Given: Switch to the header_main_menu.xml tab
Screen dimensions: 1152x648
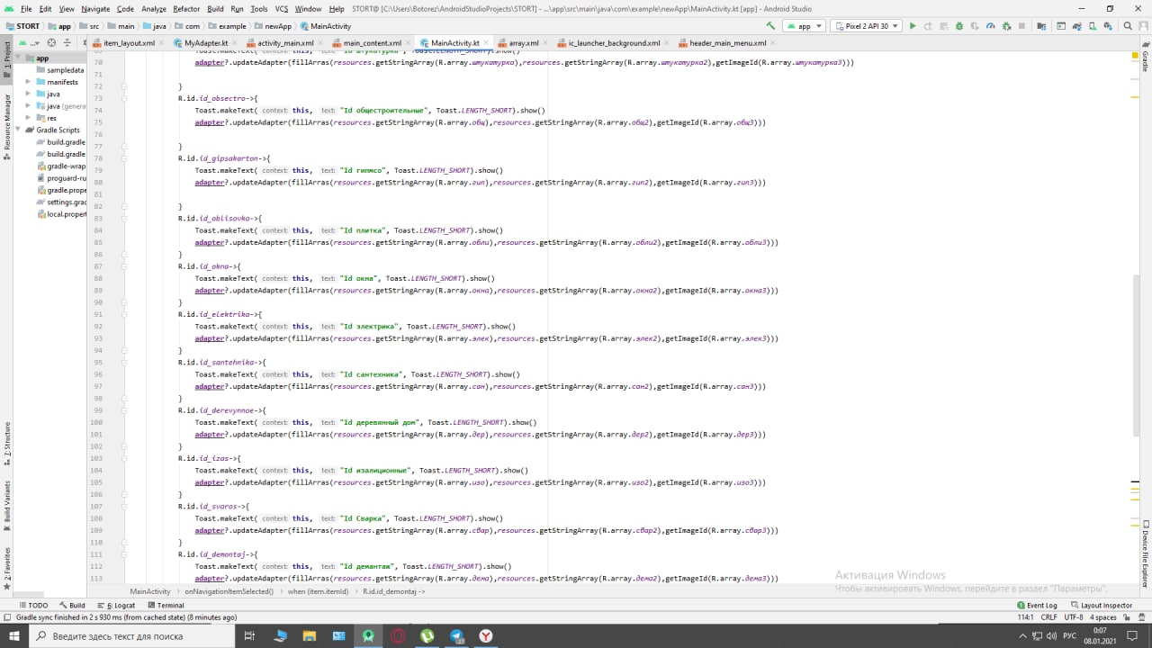Looking at the screenshot, I should coord(727,43).
